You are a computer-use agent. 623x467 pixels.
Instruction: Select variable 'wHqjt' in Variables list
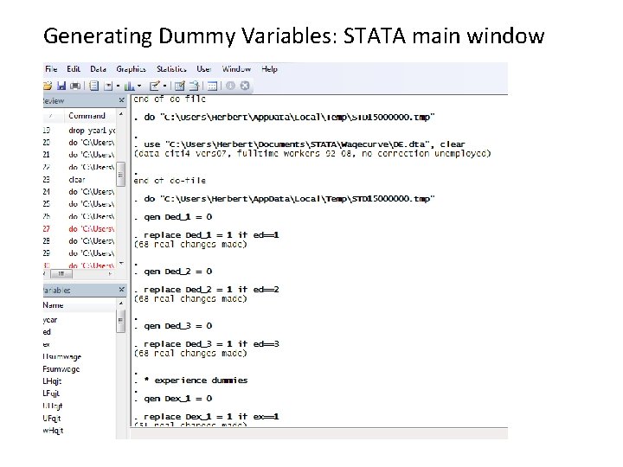click(x=54, y=431)
